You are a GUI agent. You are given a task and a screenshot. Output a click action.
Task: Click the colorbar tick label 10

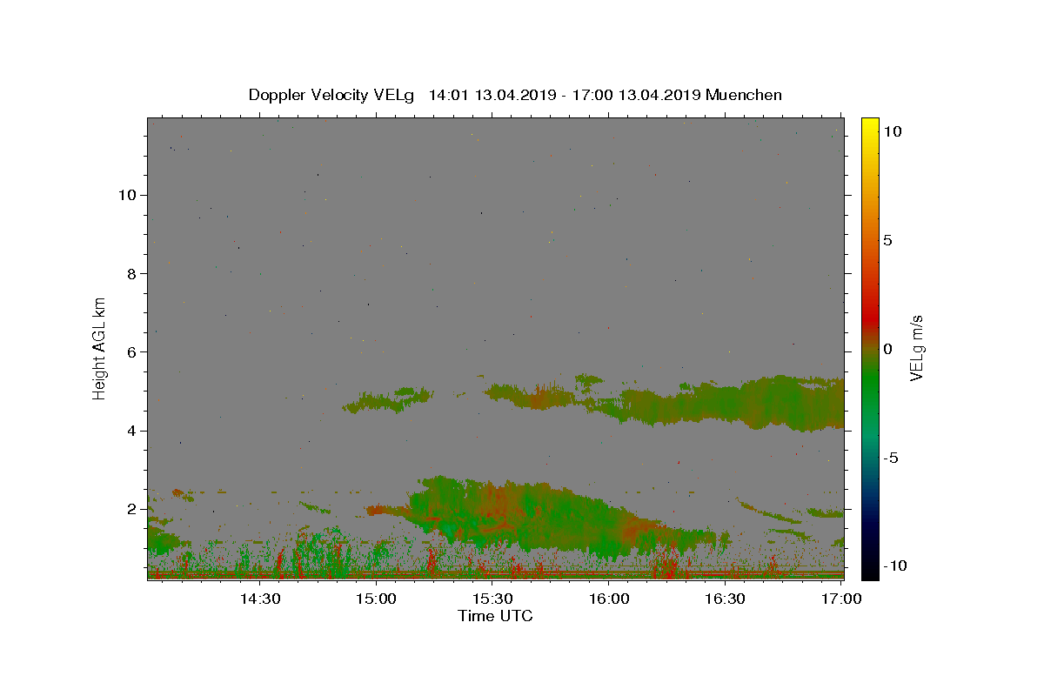892,131
